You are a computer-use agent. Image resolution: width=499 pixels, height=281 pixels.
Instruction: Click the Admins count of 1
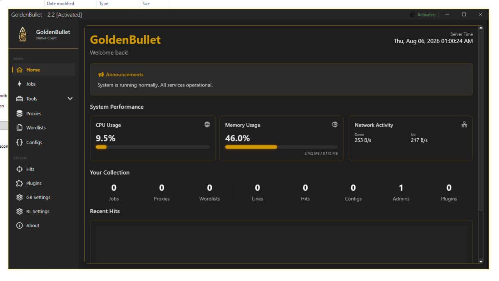401,188
